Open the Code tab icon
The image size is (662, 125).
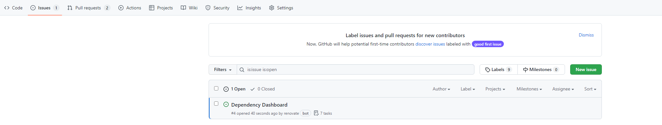point(7,8)
